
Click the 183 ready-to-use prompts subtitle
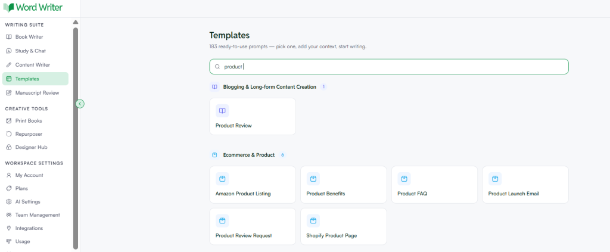point(288,46)
